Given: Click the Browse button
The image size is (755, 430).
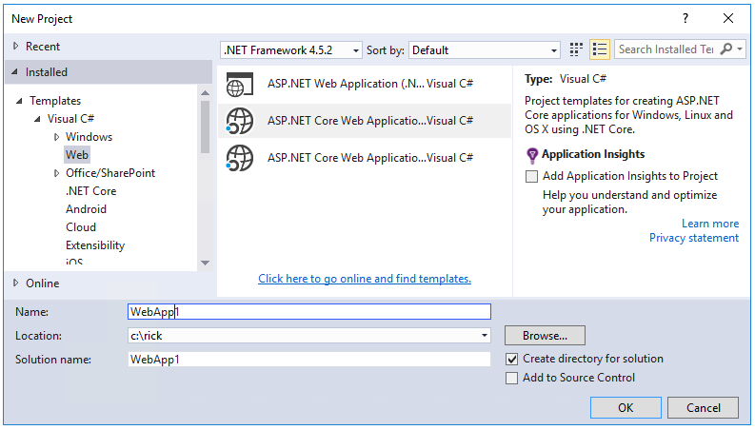Looking at the screenshot, I should [545, 336].
